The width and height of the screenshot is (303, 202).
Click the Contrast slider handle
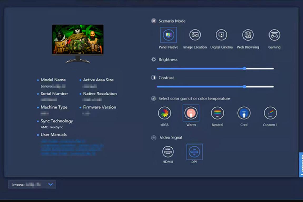(x=245, y=87)
